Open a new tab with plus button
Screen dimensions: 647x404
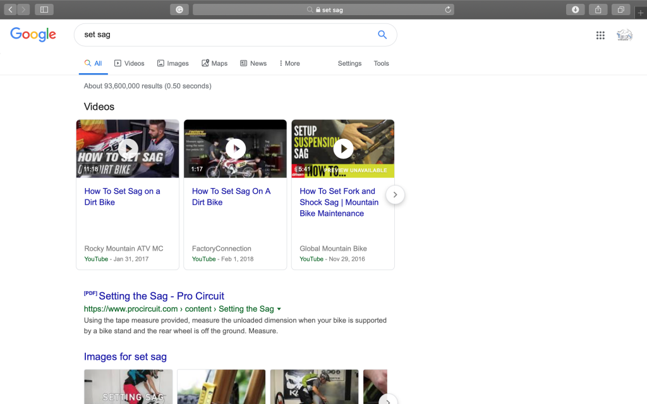coord(641,13)
